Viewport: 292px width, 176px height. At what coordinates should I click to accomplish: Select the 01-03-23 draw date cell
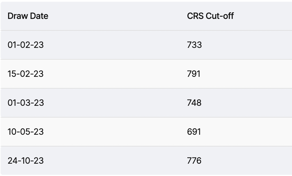[26, 103]
